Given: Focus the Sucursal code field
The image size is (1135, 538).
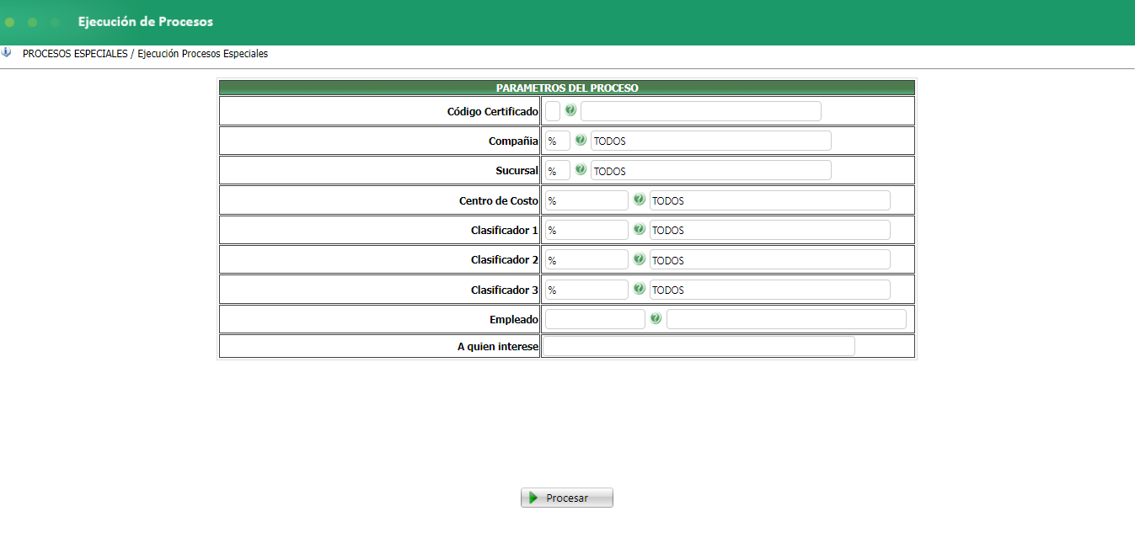Looking at the screenshot, I should pyautogui.click(x=558, y=170).
